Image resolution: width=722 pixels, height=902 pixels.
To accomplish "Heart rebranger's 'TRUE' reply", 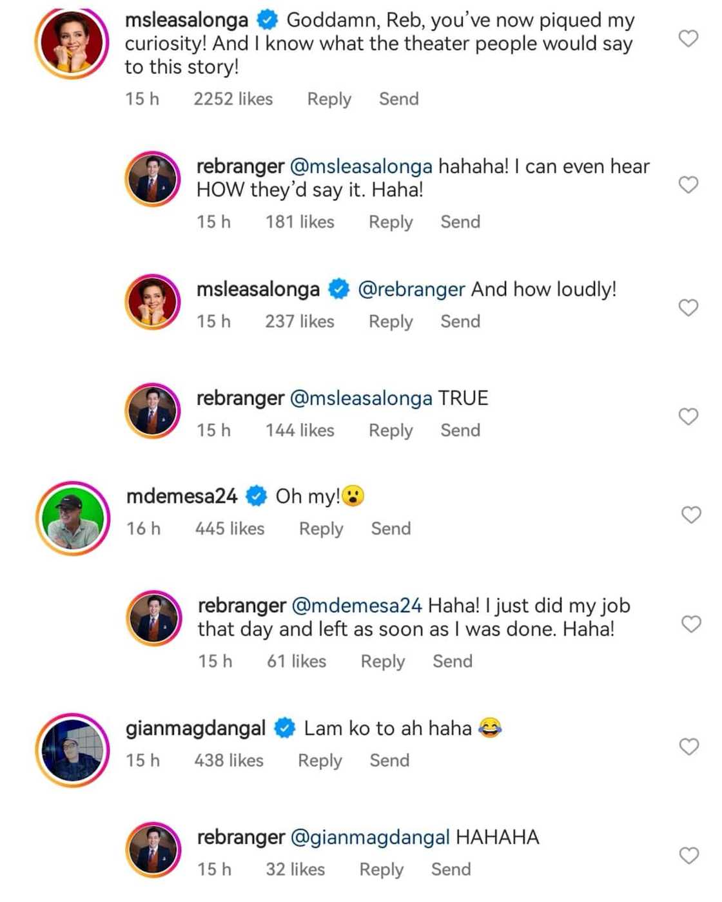I will (688, 417).
